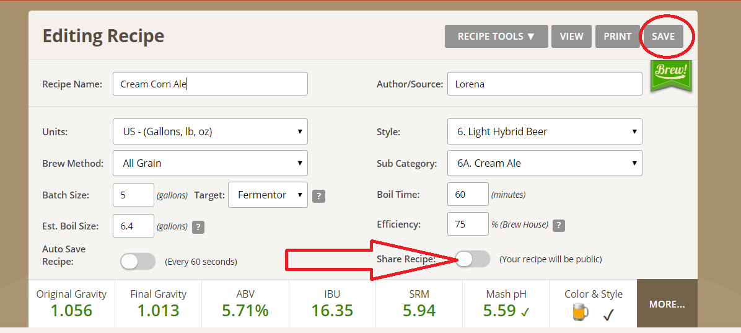Show additional stats with More... button
Screen dimensions: 741x333
pyautogui.click(x=667, y=304)
